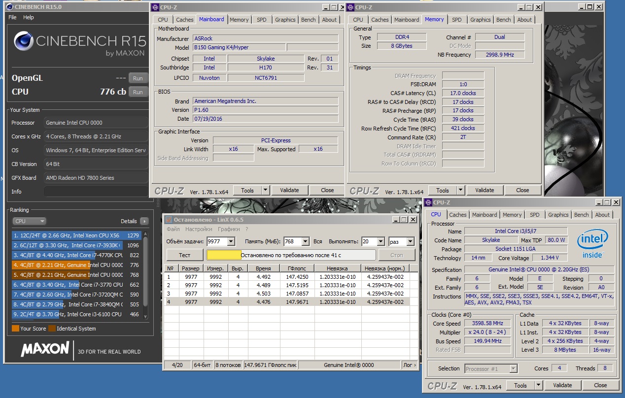
Task: Click the Intel inside logo
Action: click(592, 243)
